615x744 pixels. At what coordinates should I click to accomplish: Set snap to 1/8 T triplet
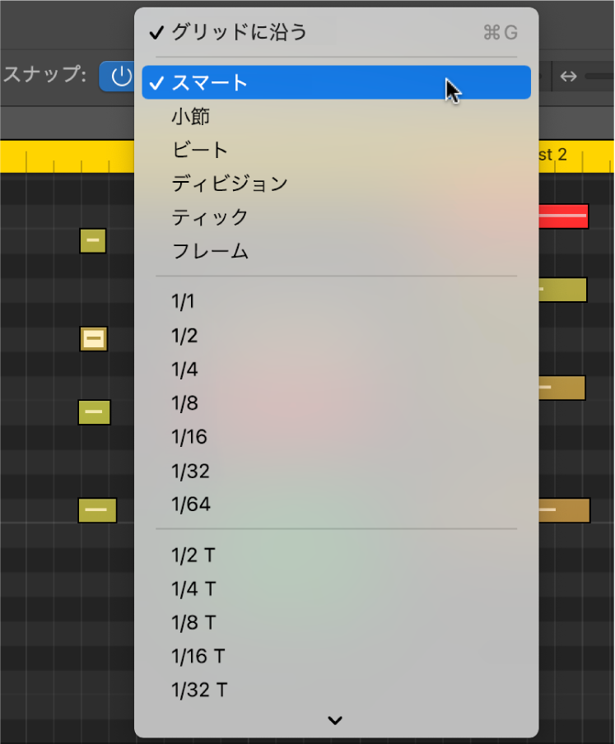click(336, 622)
